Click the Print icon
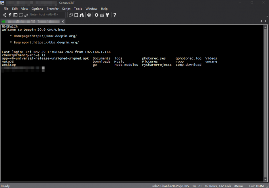This screenshot has width=269, height=188. pyautogui.click(x=89, y=15)
